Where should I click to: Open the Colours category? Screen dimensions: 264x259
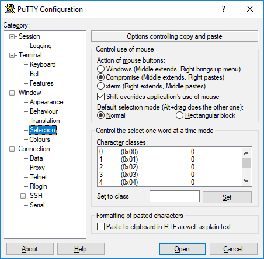[40, 139]
